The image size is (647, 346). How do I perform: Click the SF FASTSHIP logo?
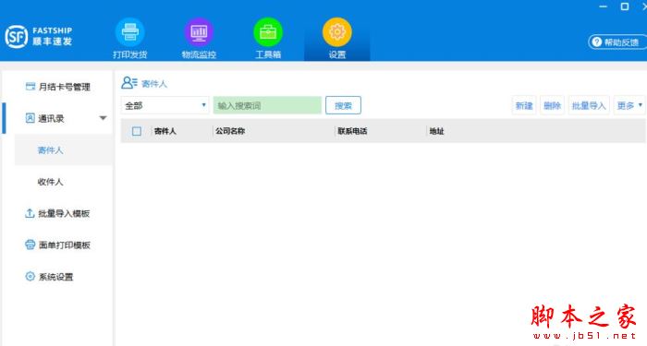click(x=39, y=36)
